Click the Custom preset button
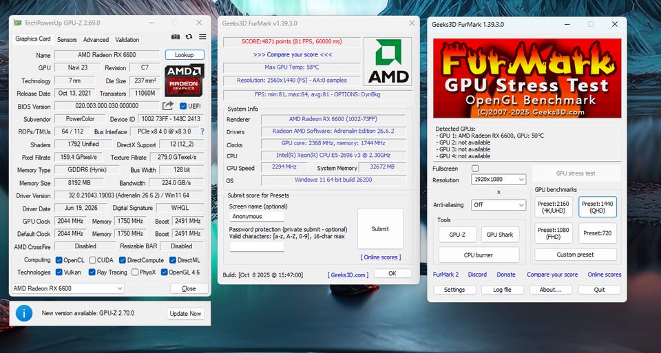Viewport: 661px width, 353px height. pos(576,255)
